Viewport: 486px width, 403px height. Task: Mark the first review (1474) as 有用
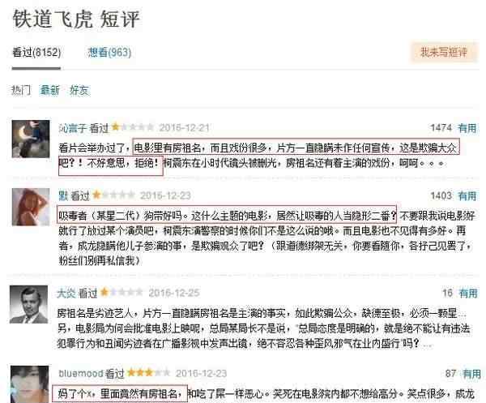pyautogui.click(x=467, y=128)
